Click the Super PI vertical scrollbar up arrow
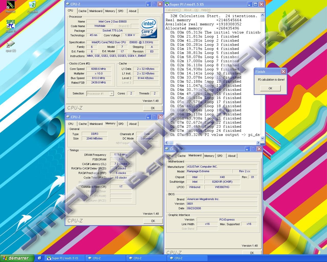 click(x=262, y=15)
